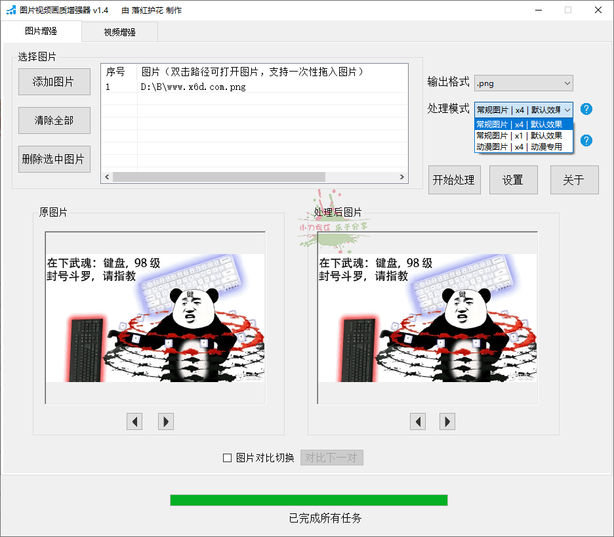The width and height of the screenshot is (614, 537).
Task: Show next image in original image panel
Action: [x=166, y=421]
